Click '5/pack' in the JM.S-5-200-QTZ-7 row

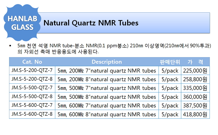(x=170, y=71)
